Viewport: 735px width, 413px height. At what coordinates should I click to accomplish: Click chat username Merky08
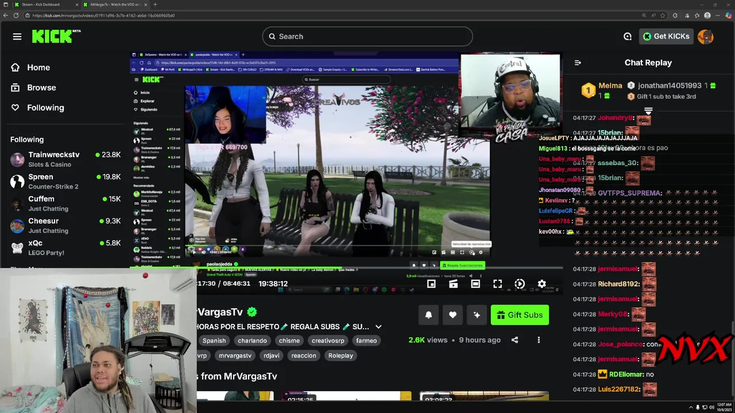(x=613, y=314)
